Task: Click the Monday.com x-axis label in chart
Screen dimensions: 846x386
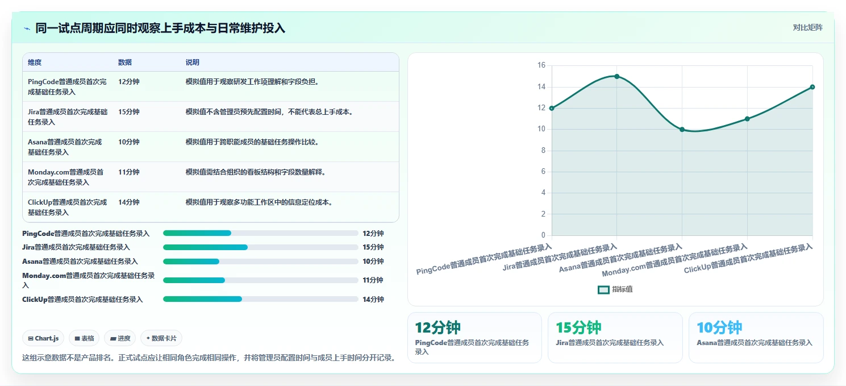Action: click(x=674, y=260)
